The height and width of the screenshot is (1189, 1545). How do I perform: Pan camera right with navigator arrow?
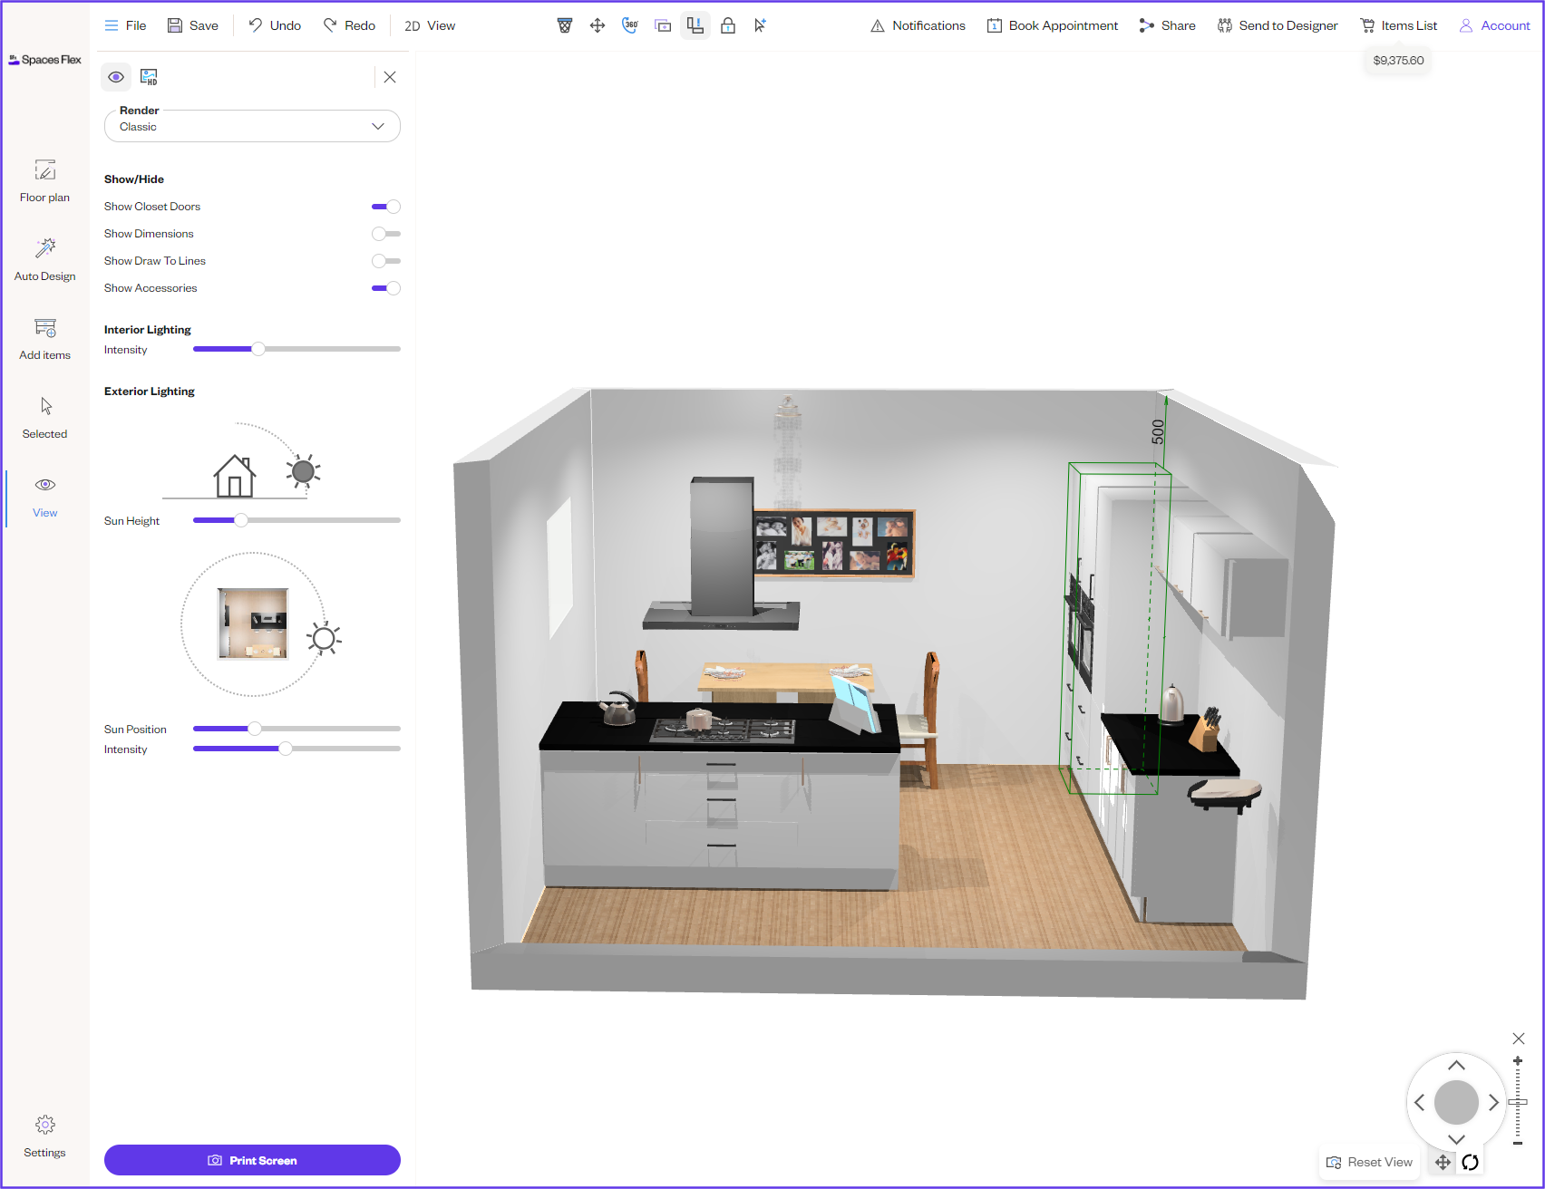pos(1493,1103)
